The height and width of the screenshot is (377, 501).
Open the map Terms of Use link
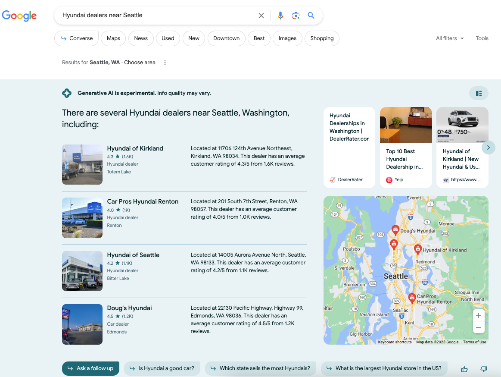474,342
